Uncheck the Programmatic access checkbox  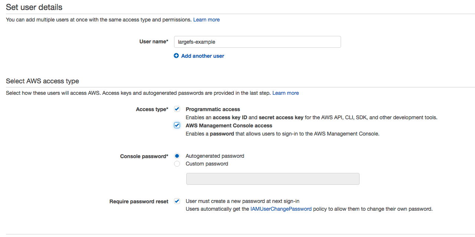pyautogui.click(x=177, y=109)
